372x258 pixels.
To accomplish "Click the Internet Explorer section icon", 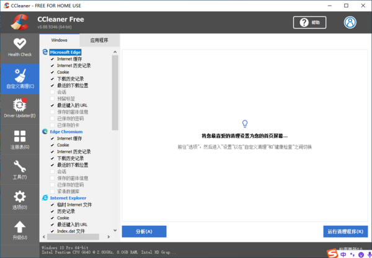I will (45, 198).
